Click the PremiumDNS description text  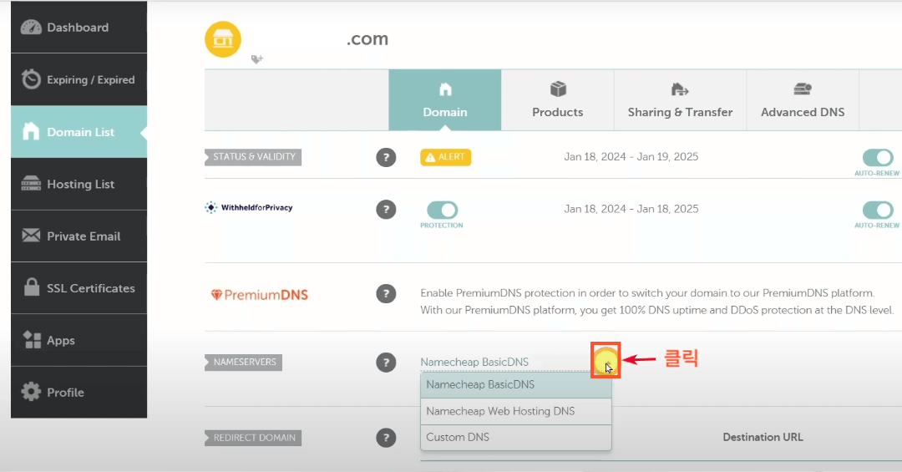tap(656, 302)
